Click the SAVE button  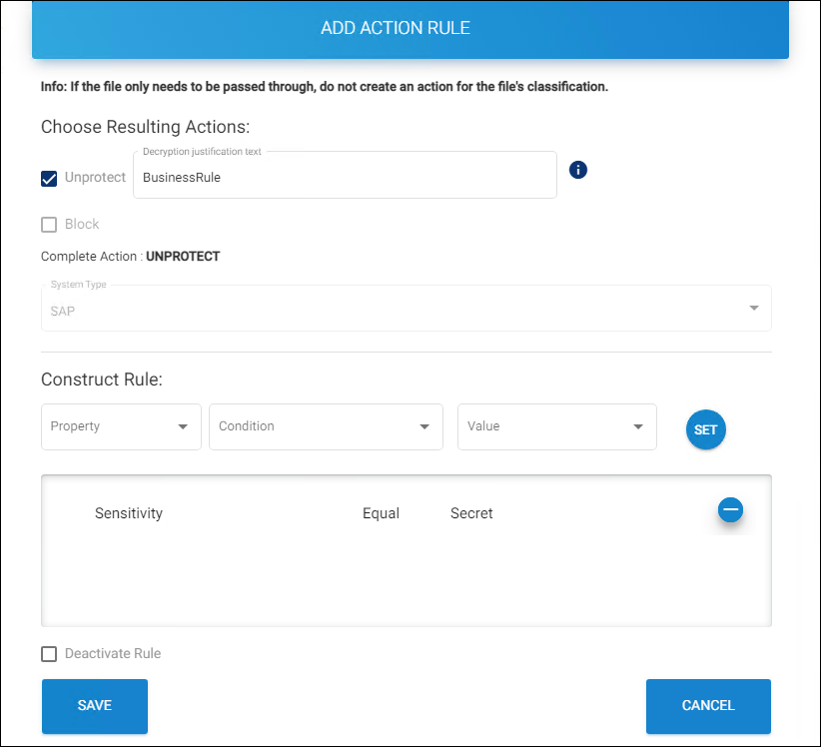click(x=95, y=706)
